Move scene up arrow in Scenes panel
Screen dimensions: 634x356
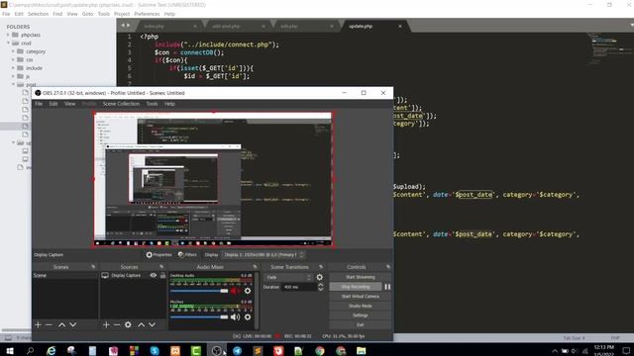pyautogui.click(x=61, y=324)
